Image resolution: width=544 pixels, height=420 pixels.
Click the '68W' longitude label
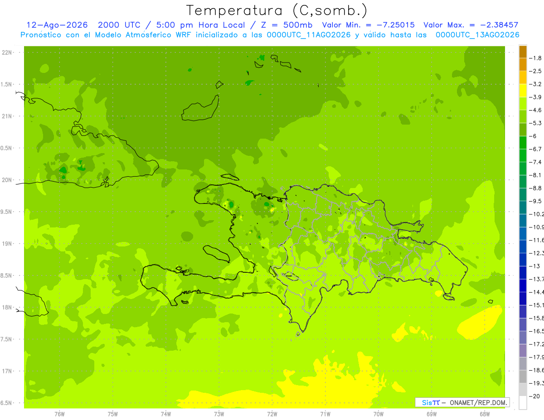[484, 414]
